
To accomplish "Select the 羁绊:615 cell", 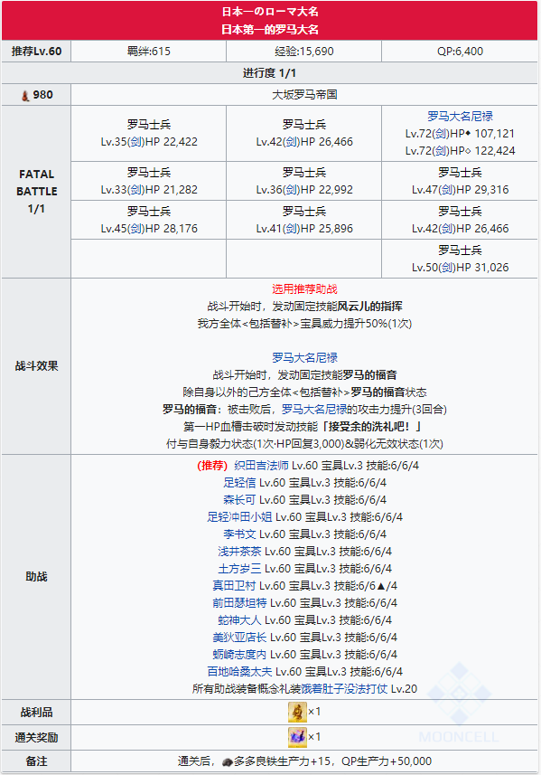I will 149,52.
